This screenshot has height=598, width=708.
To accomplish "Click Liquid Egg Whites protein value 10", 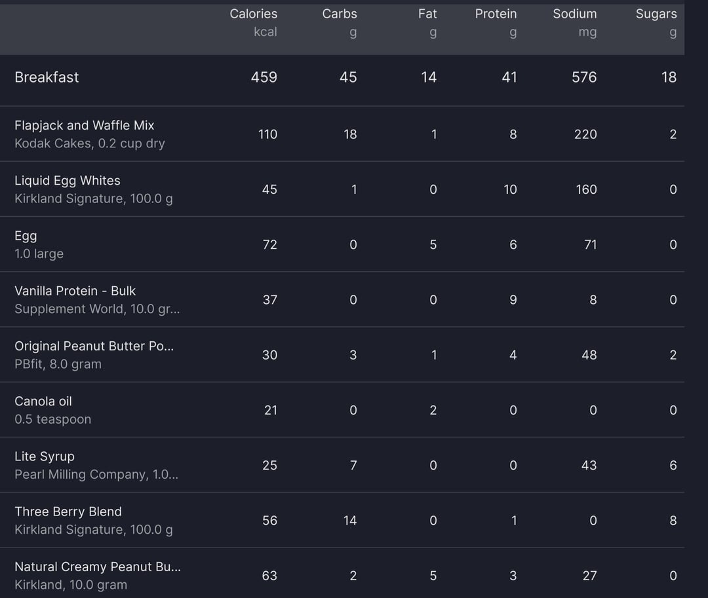I will [x=510, y=189].
